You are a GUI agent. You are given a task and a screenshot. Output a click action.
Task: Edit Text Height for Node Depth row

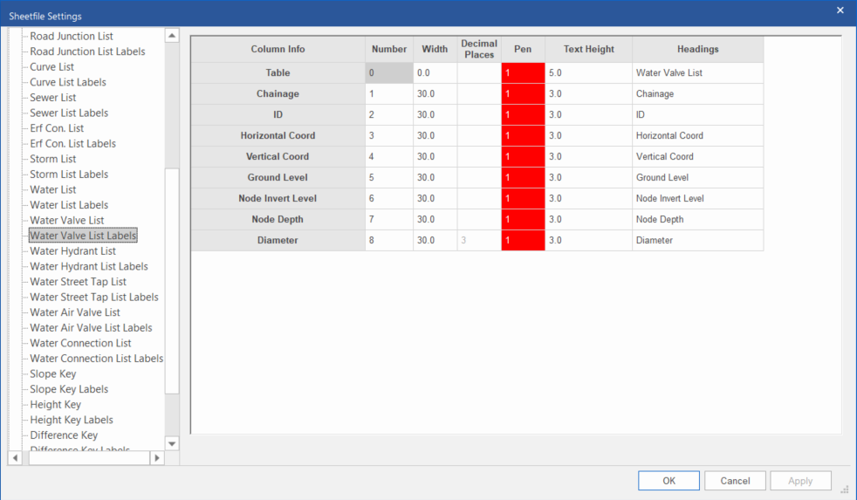[x=588, y=220]
